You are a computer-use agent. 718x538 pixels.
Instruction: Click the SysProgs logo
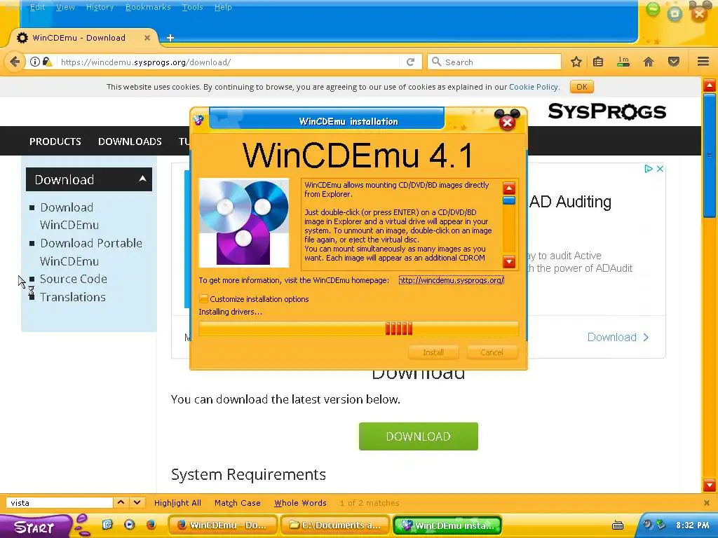point(607,111)
